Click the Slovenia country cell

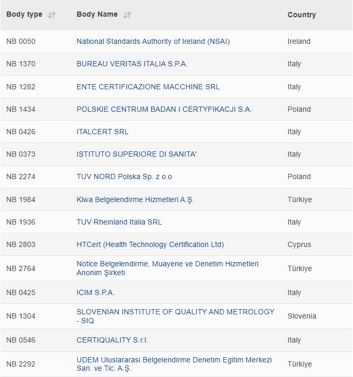[x=302, y=316]
